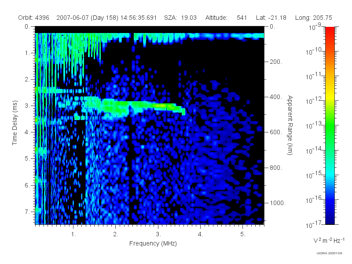Screen dimensions: 352x264
Task: Click the red top of the colorbar
Action: click(330, 31)
